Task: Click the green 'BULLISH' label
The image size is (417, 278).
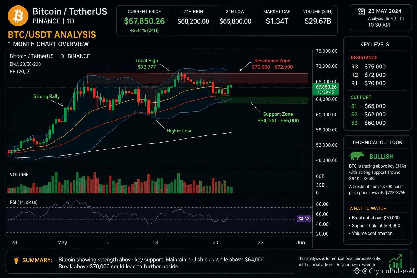Action: (x=381, y=157)
